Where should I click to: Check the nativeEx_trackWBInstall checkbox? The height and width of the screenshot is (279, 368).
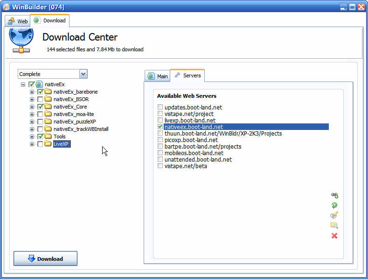pos(41,129)
